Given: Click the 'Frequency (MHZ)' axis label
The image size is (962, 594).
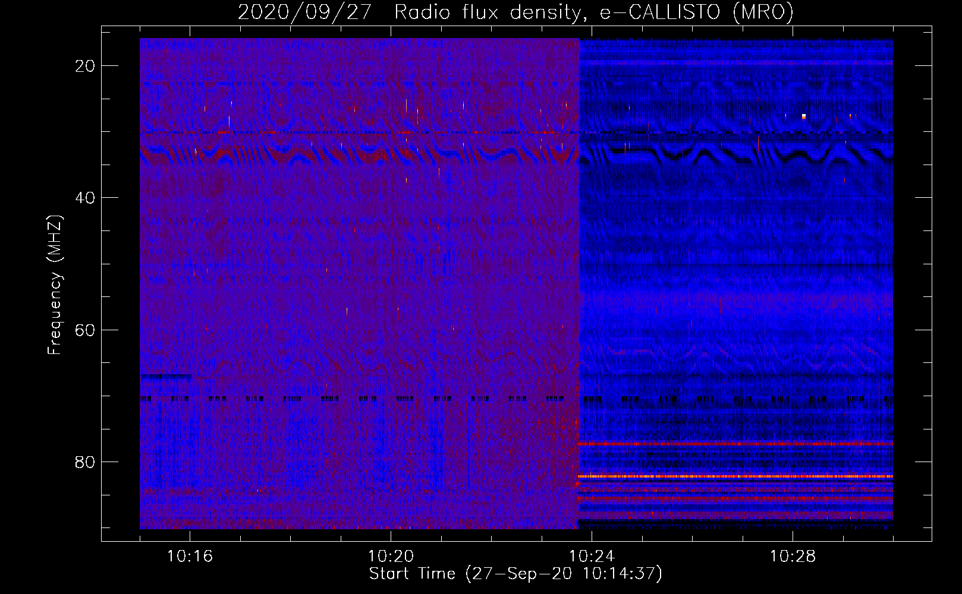Looking at the screenshot, I should (x=55, y=285).
